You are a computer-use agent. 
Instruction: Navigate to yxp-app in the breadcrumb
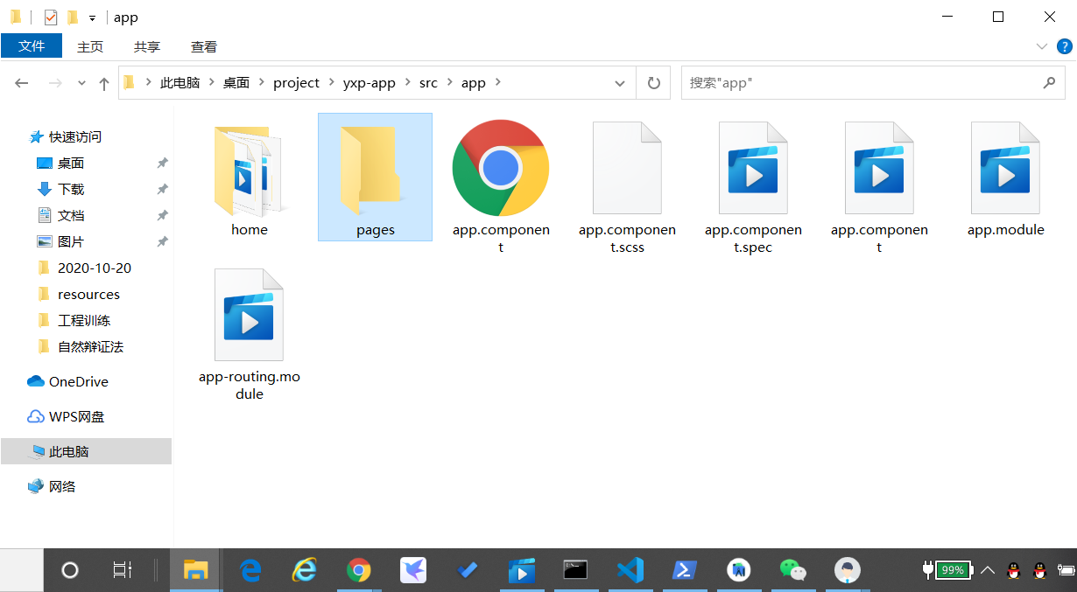coord(370,82)
